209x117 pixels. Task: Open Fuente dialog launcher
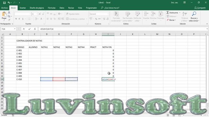tap(44, 24)
